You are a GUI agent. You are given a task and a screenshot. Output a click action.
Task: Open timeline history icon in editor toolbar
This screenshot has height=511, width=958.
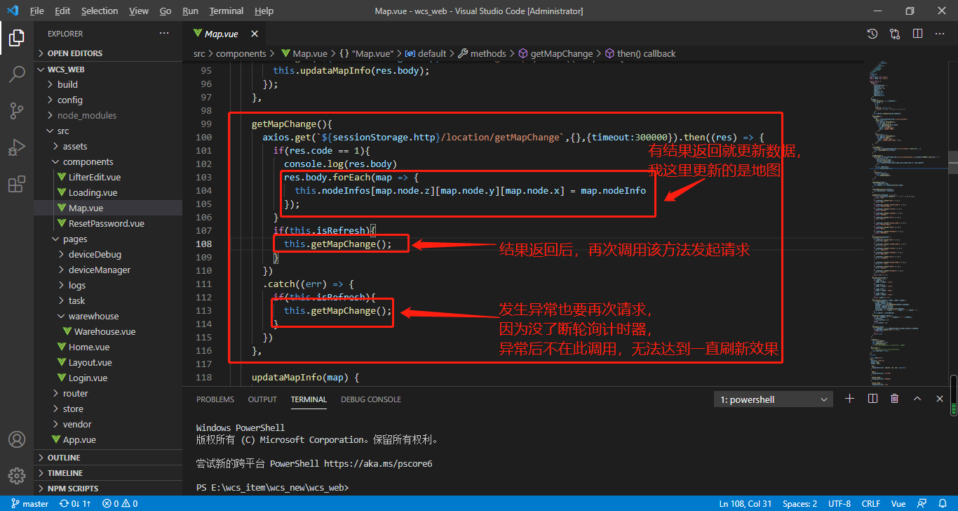click(872, 34)
